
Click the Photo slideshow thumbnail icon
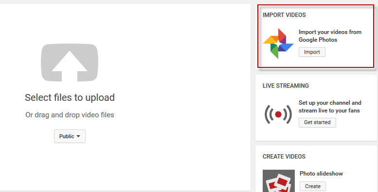point(279,181)
